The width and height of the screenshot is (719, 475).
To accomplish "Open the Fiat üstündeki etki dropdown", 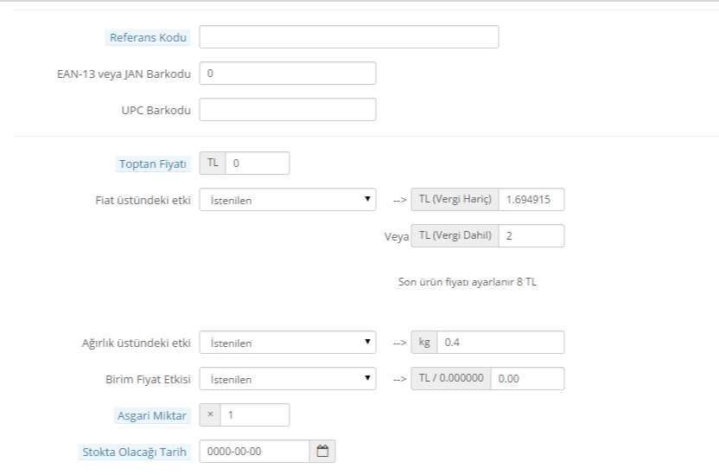I will (x=288, y=200).
